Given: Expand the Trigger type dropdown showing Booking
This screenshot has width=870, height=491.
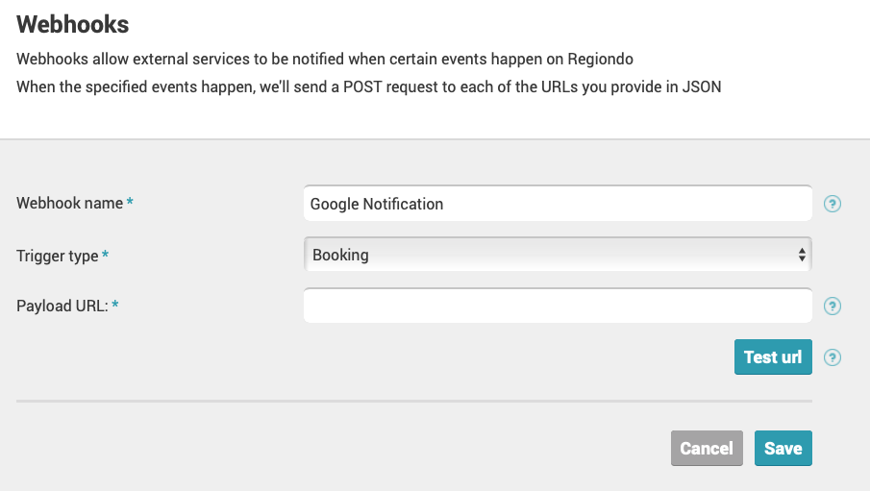Looking at the screenshot, I should (558, 255).
